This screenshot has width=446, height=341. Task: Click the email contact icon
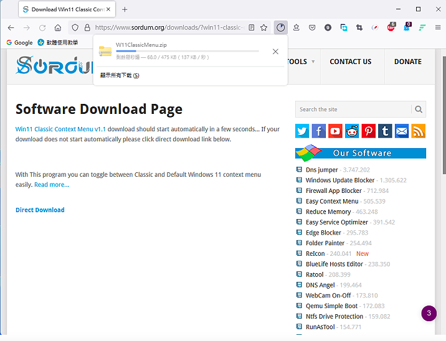coord(402,131)
